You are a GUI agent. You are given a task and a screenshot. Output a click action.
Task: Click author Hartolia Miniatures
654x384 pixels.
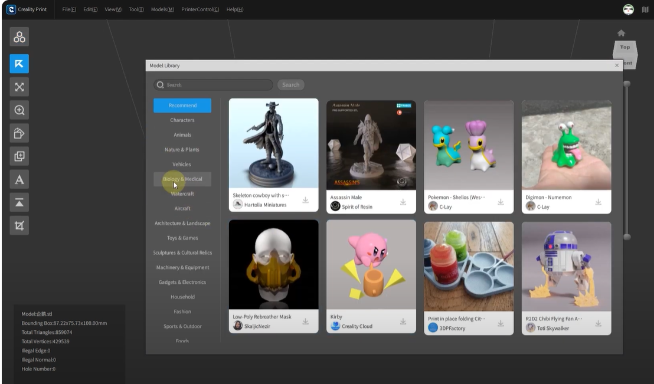pyautogui.click(x=265, y=205)
